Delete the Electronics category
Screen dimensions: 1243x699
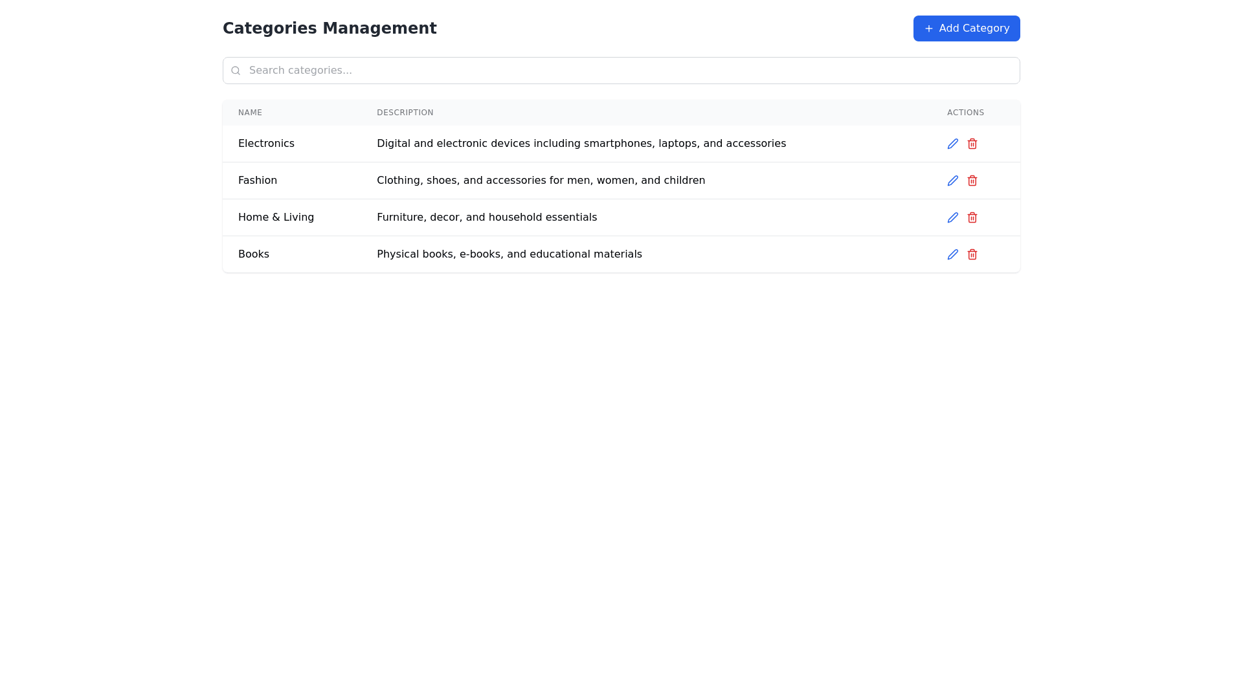[x=972, y=144]
